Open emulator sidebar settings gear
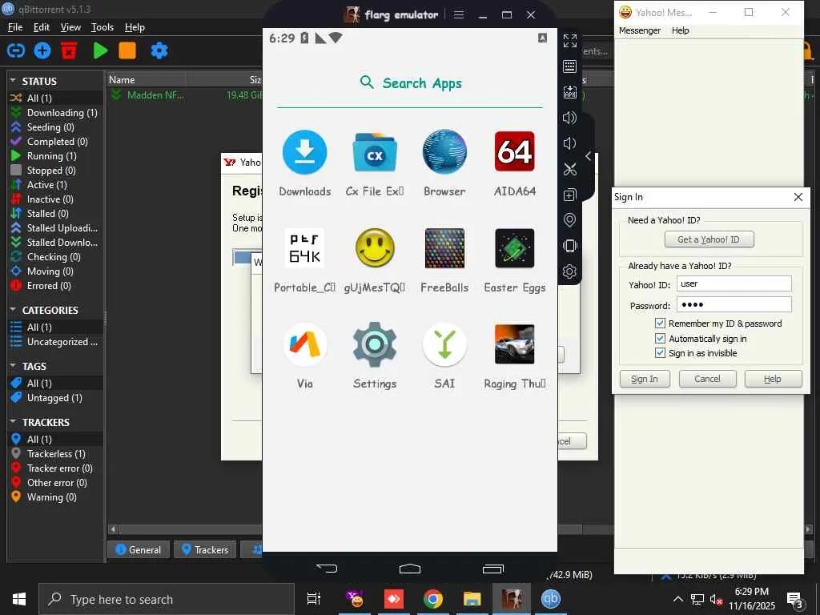The image size is (820, 615). coord(570,271)
